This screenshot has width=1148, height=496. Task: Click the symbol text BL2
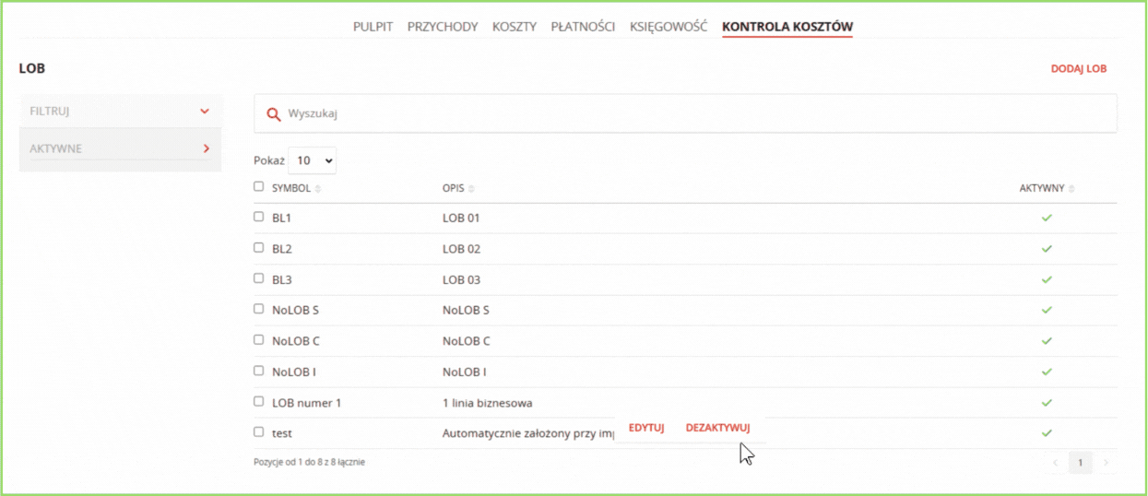282,249
